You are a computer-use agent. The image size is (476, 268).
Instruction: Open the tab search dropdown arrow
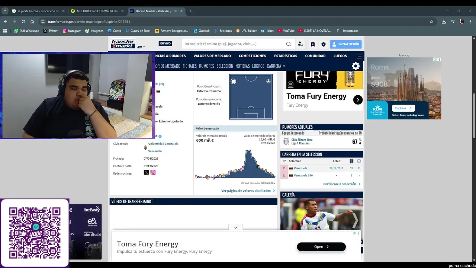(x=5, y=11)
